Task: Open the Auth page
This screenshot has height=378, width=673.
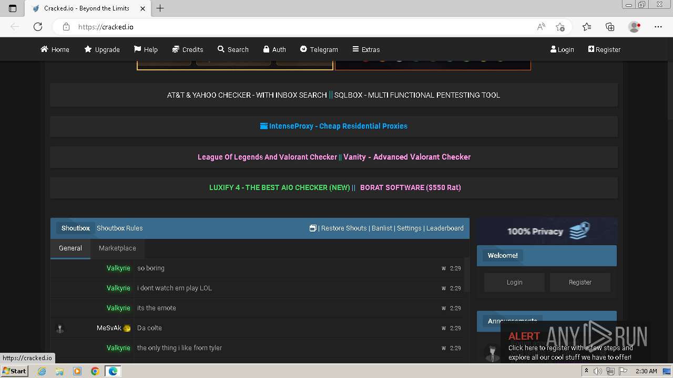Action: point(274,49)
